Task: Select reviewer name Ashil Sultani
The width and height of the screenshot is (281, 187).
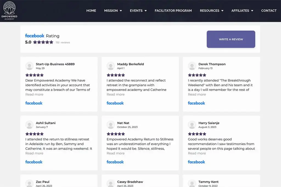Action: [x=46, y=123]
